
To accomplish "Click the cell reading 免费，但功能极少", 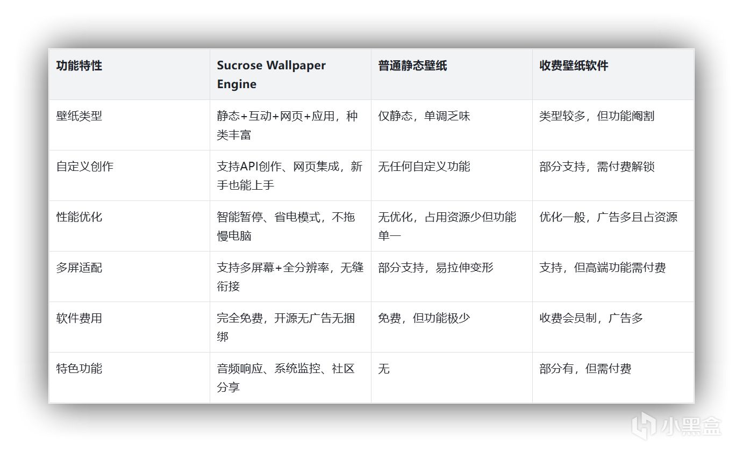I will tap(424, 318).
